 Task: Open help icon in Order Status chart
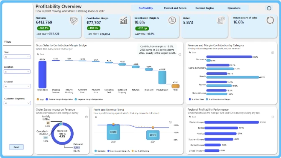(87, 117)
